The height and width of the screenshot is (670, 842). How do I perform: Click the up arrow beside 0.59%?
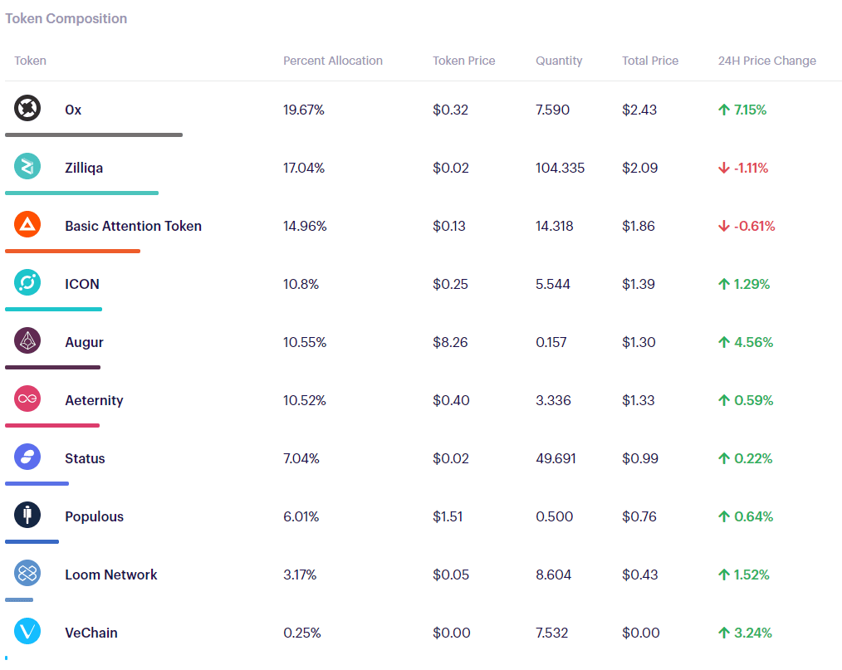(x=724, y=400)
